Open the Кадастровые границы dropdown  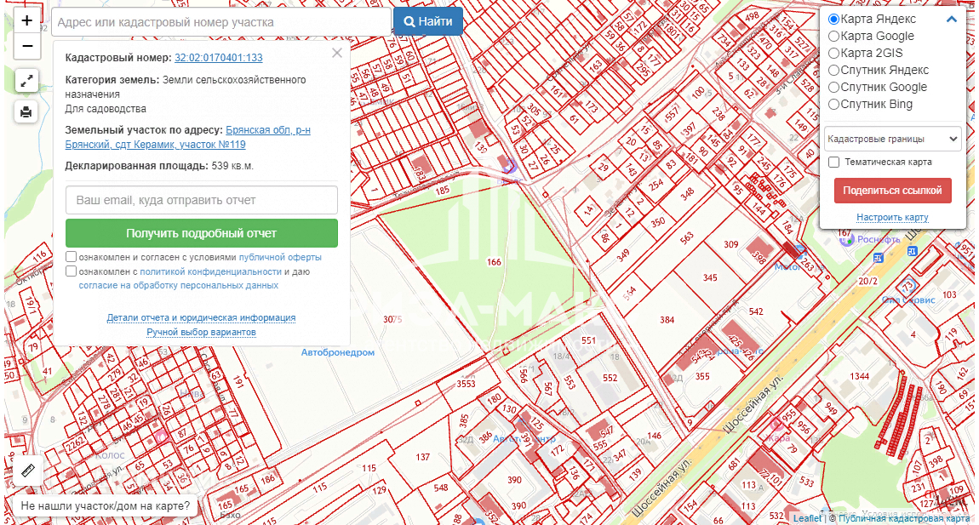[x=892, y=139]
